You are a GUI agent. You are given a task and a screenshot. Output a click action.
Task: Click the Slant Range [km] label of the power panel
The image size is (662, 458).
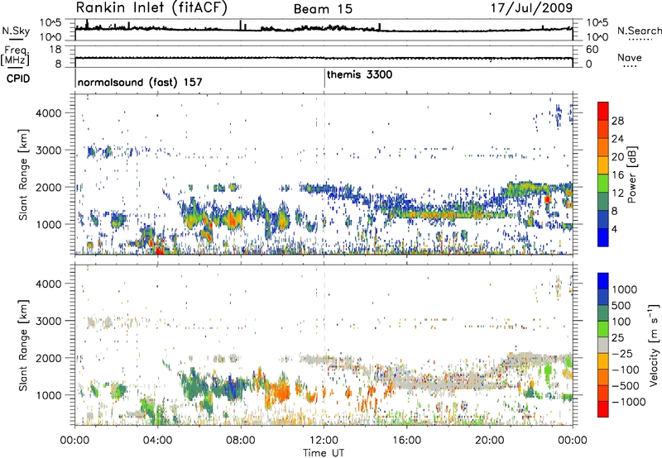(23, 174)
